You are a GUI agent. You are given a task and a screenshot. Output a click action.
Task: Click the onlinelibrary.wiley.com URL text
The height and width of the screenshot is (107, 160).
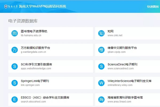120,85
